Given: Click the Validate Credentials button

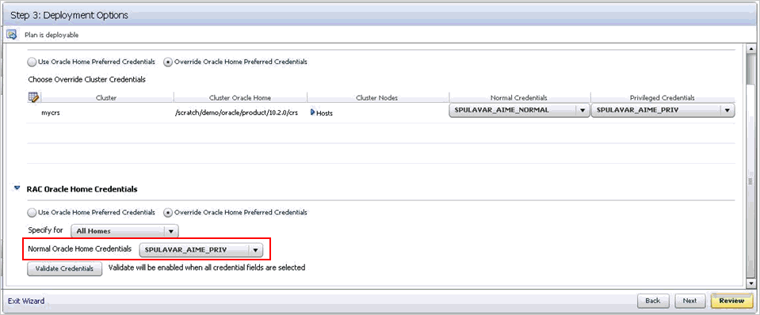Looking at the screenshot, I should [x=64, y=268].
